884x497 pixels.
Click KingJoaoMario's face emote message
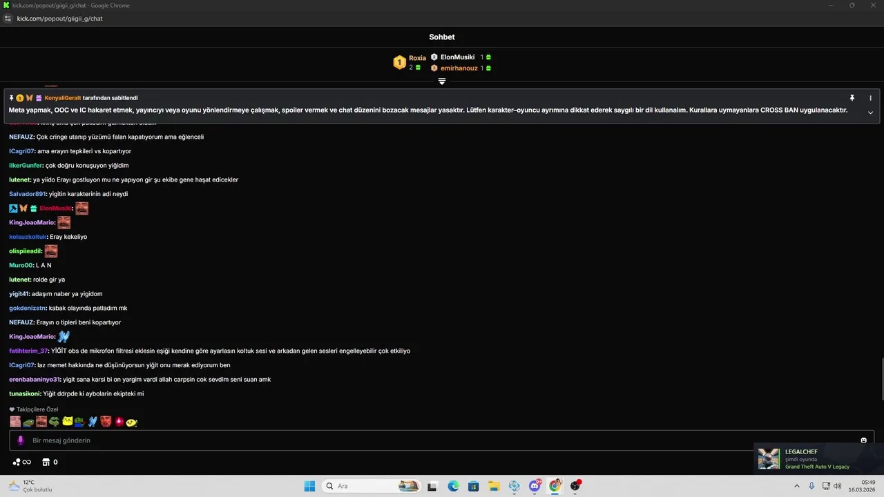coord(64,223)
